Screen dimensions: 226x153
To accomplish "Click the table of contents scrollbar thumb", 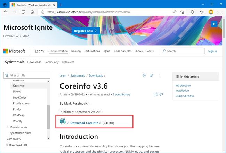I will (x=48, y=117).
